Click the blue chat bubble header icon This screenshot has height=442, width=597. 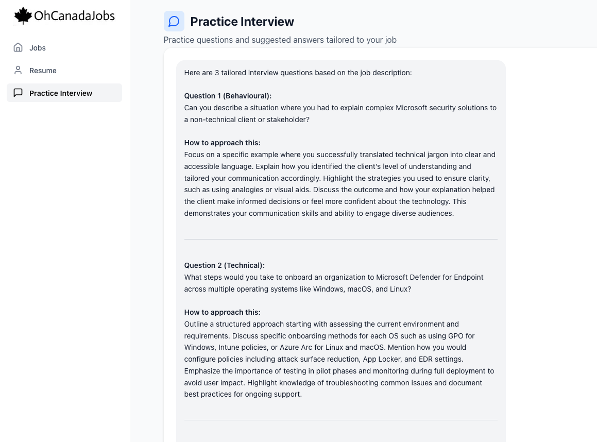[174, 21]
